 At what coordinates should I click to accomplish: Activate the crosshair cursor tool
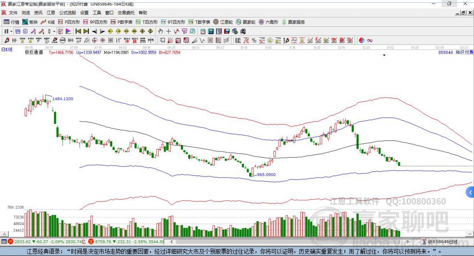coord(168,31)
